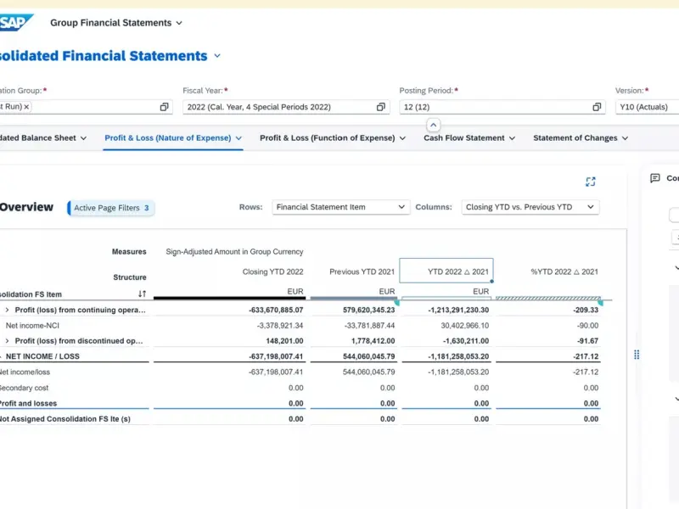Remove the Consolidation Group token with X

pyautogui.click(x=26, y=107)
